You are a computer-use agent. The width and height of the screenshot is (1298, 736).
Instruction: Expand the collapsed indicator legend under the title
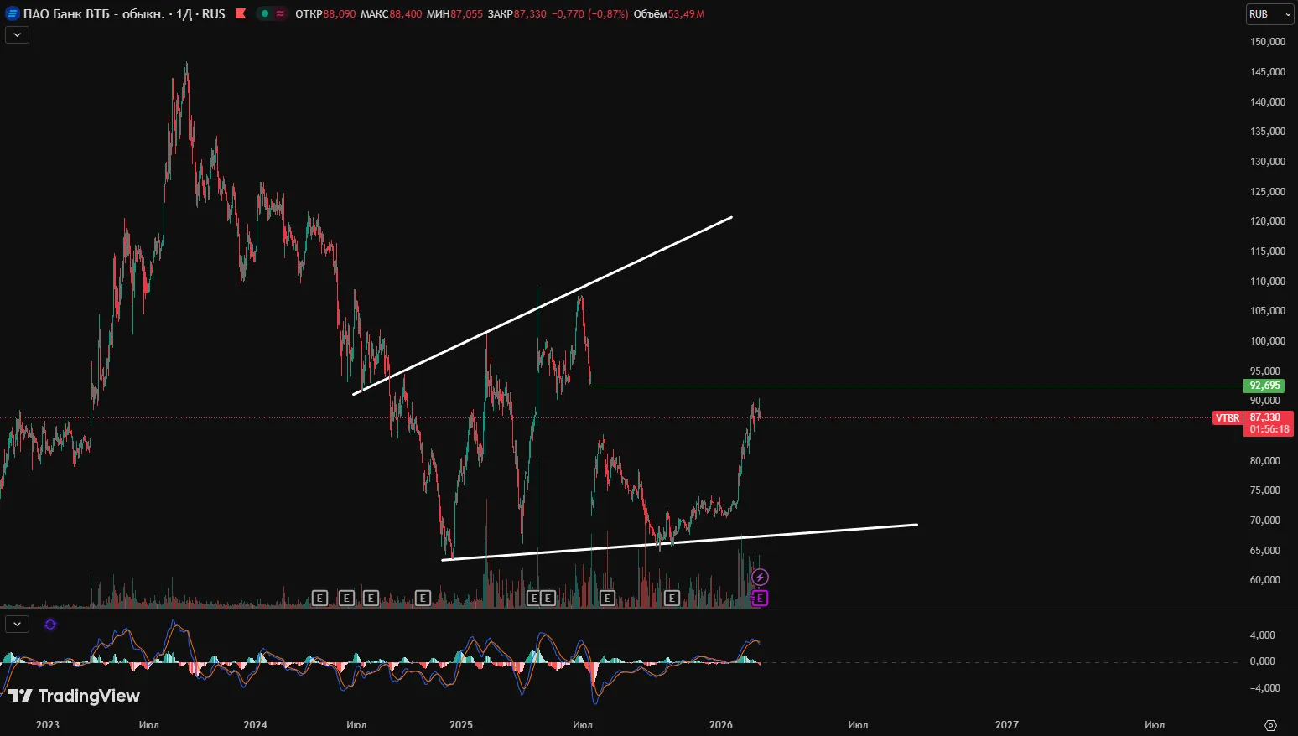17,34
